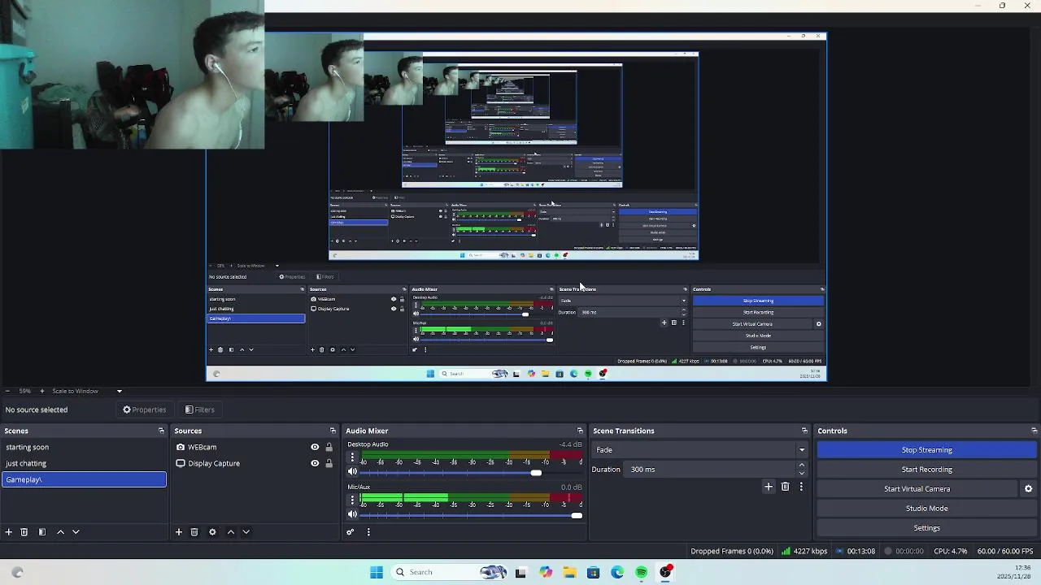The height and width of the screenshot is (585, 1041).
Task: Open Audio Mixer options three-dot menu at bottom
Action: click(368, 532)
